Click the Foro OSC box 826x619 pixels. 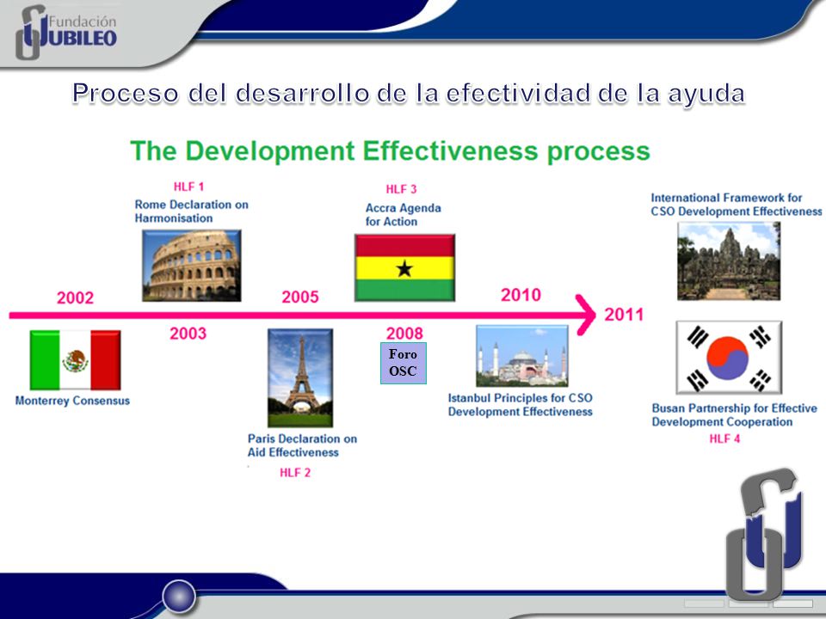tap(404, 363)
